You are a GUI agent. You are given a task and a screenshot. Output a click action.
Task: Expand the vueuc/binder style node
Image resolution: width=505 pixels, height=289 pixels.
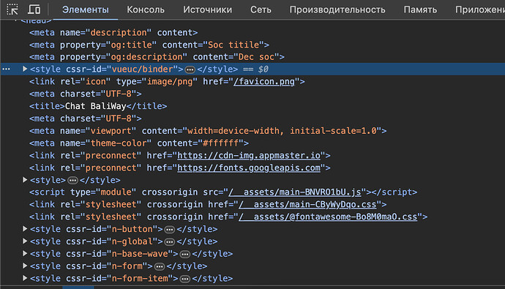coord(24,69)
